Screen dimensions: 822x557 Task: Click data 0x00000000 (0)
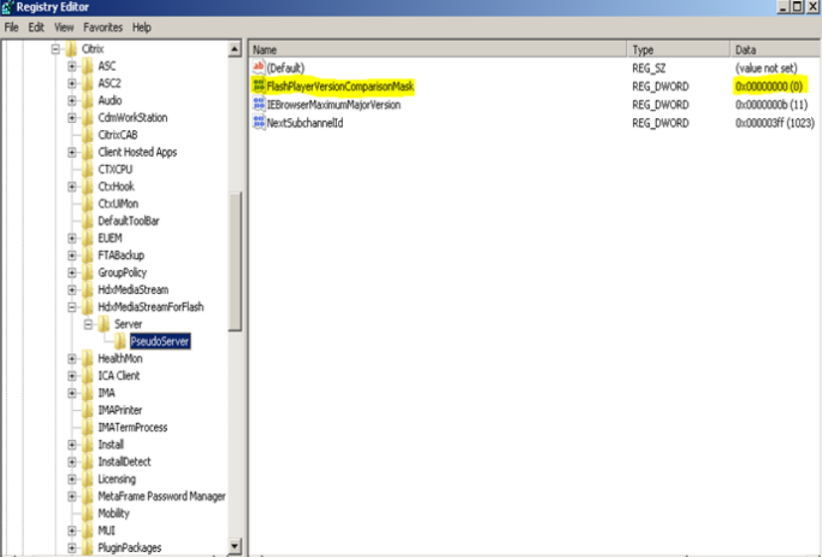coord(769,86)
